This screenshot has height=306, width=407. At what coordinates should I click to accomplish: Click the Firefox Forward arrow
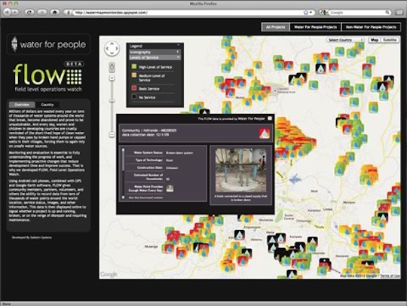coord(15,12)
